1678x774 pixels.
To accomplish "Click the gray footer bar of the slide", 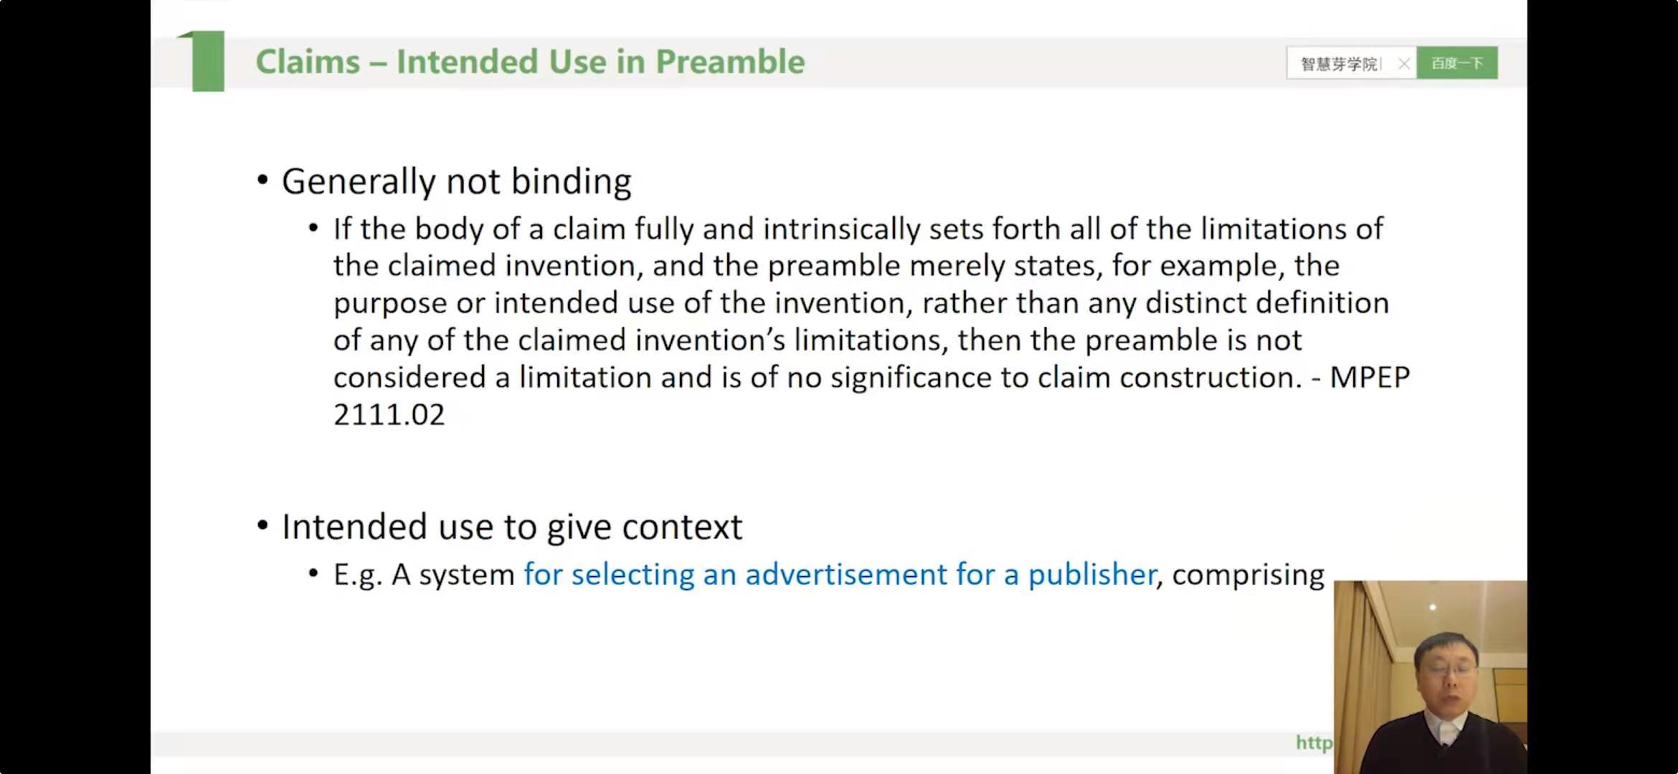I will [717, 743].
